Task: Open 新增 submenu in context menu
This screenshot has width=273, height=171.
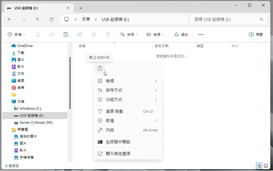Action: 128,121
